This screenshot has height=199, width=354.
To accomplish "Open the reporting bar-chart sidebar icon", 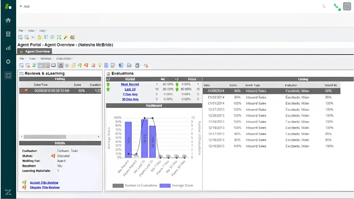I will (8, 48).
